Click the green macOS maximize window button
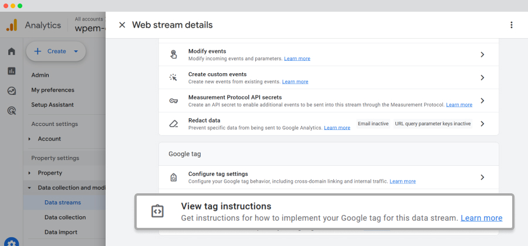Viewport: 528px width, 246px height. pos(20,6)
